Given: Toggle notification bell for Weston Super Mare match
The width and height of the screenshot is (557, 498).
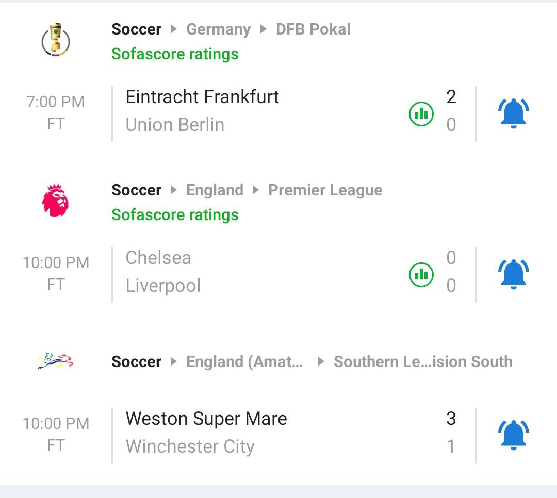Looking at the screenshot, I should click(514, 435).
